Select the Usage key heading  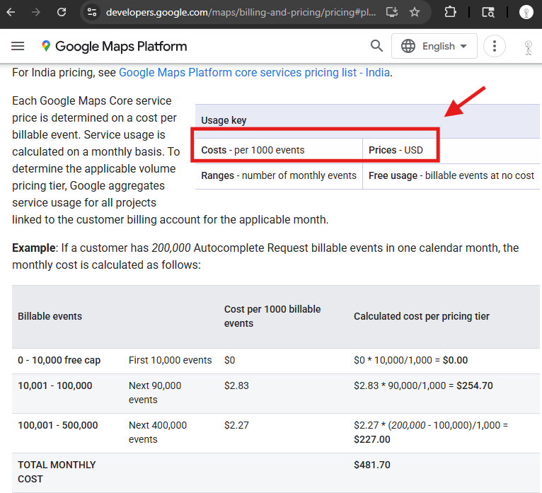click(x=224, y=120)
